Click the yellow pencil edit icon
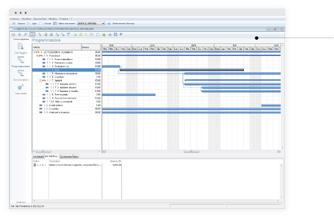The height and width of the screenshot is (219, 334). point(40,35)
